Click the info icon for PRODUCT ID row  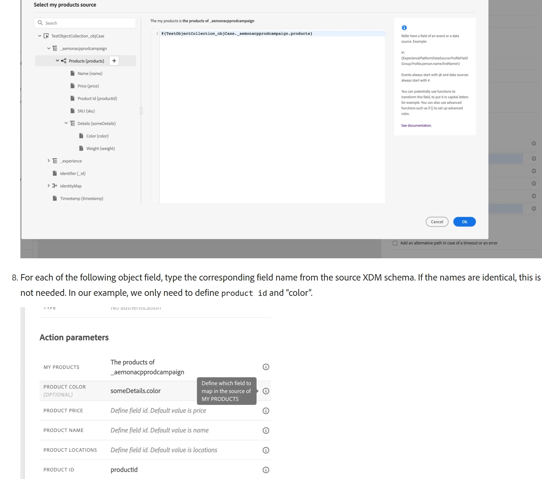(266, 470)
